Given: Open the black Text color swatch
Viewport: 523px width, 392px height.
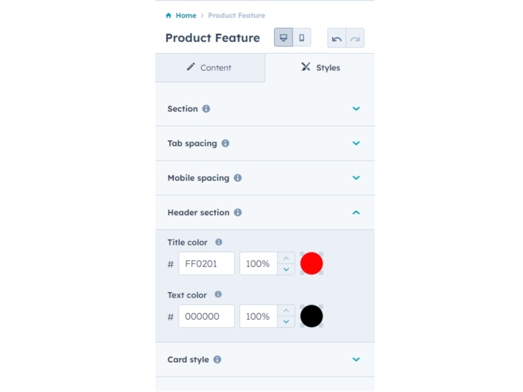Looking at the screenshot, I should tap(311, 316).
